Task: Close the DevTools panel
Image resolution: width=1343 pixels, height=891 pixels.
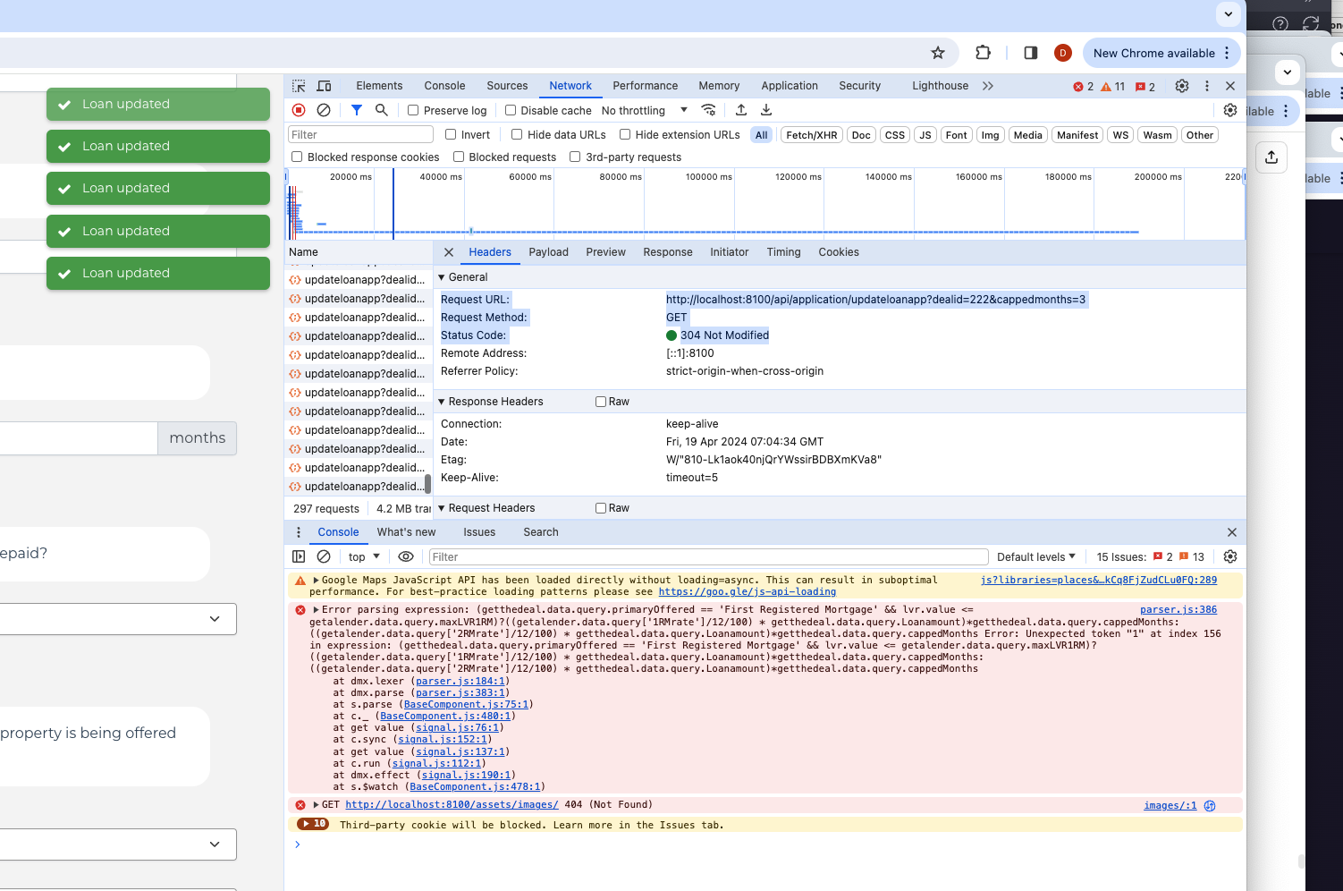Action: (1230, 86)
